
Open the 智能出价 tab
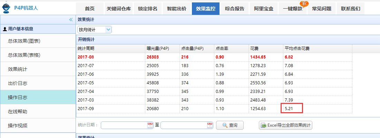[177, 9]
